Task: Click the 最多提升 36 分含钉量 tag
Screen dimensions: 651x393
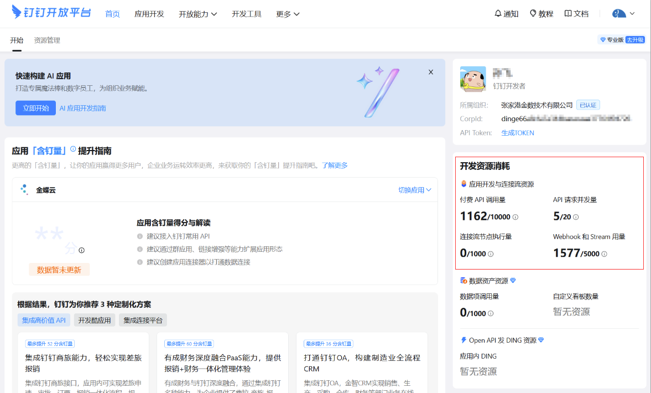Action: tap(329, 344)
